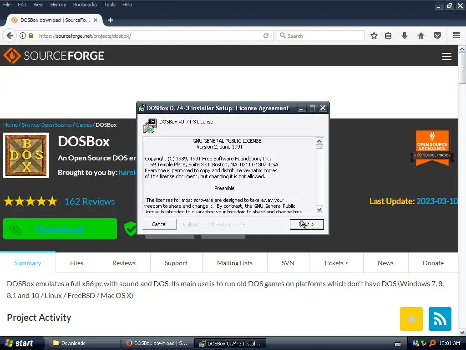Click the search magnifier in tray
Image resolution: width=466 pixels, height=350 pixels.
432,343
